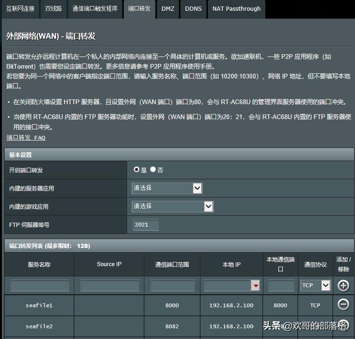The image size is (355, 339).
Task: Click the 开启端口转发 label
Action: click(26, 170)
